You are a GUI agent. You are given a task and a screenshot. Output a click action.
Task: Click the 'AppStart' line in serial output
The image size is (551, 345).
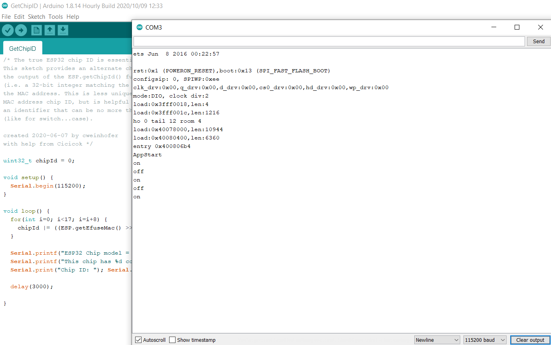tap(148, 155)
